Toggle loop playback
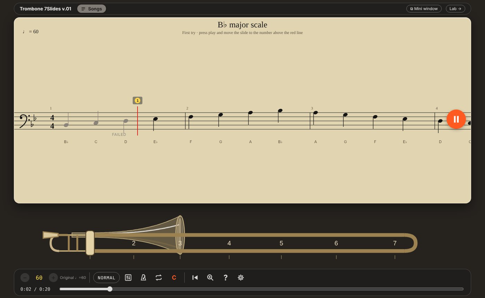This screenshot has height=298, width=485. point(159,278)
